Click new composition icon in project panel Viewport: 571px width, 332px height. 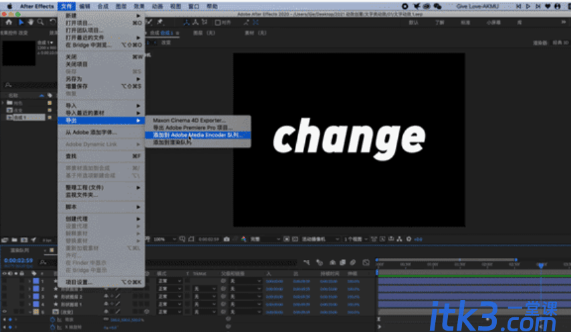tap(24, 240)
